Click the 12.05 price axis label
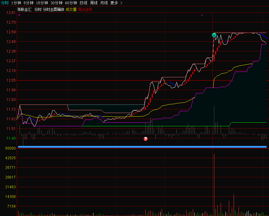This screenshot has height=216, width=269. pos(11,80)
